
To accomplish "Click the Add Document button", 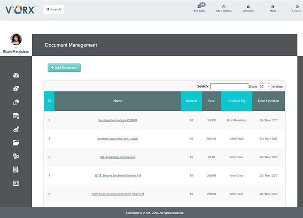I will click(64, 68).
